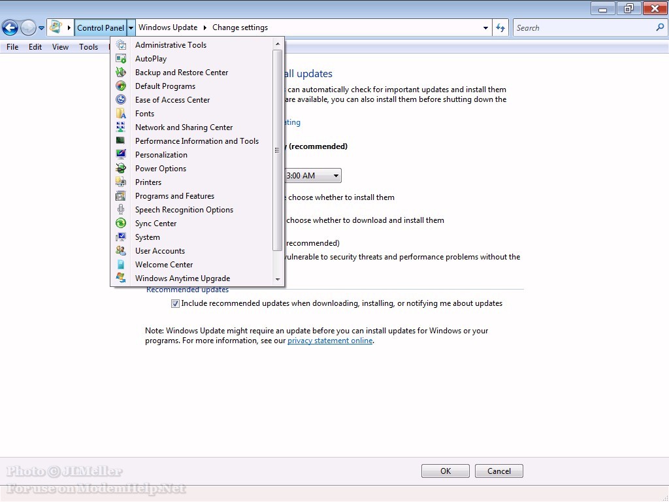Click the Administrative Tools icon
This screenshot has width=669, height=502.
(121, 45)
